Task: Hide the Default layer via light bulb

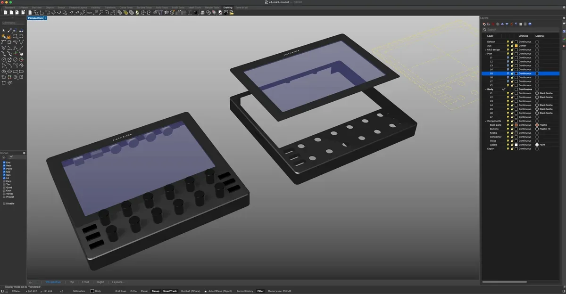Action: coord(508,42)
